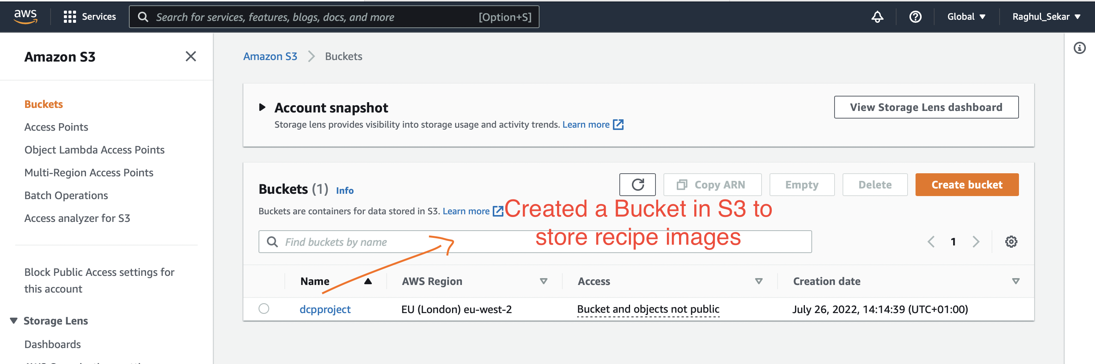The height and width of the screenshot is (364, 1095).
Task: Open Storage Lens Dashboards
Action: pyautogui.click(x=52, y=345)
